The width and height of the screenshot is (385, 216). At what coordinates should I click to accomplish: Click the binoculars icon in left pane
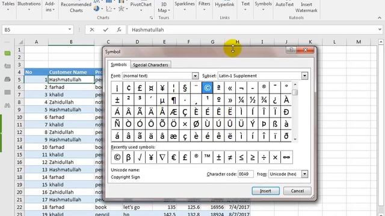click(x=7, y=106)
